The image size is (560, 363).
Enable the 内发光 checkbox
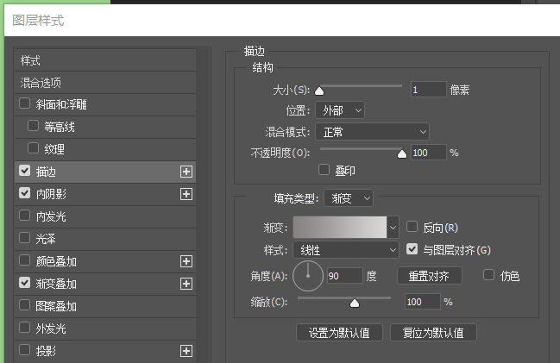(x=25, y=216)
